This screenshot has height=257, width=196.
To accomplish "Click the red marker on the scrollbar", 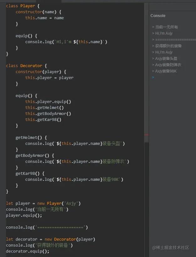I will [x=146, y=135].
